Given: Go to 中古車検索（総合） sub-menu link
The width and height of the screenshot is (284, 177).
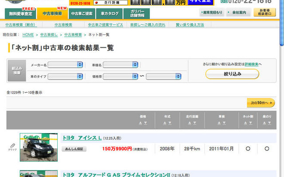Looking at the screenshot, I should coord(21,25).
